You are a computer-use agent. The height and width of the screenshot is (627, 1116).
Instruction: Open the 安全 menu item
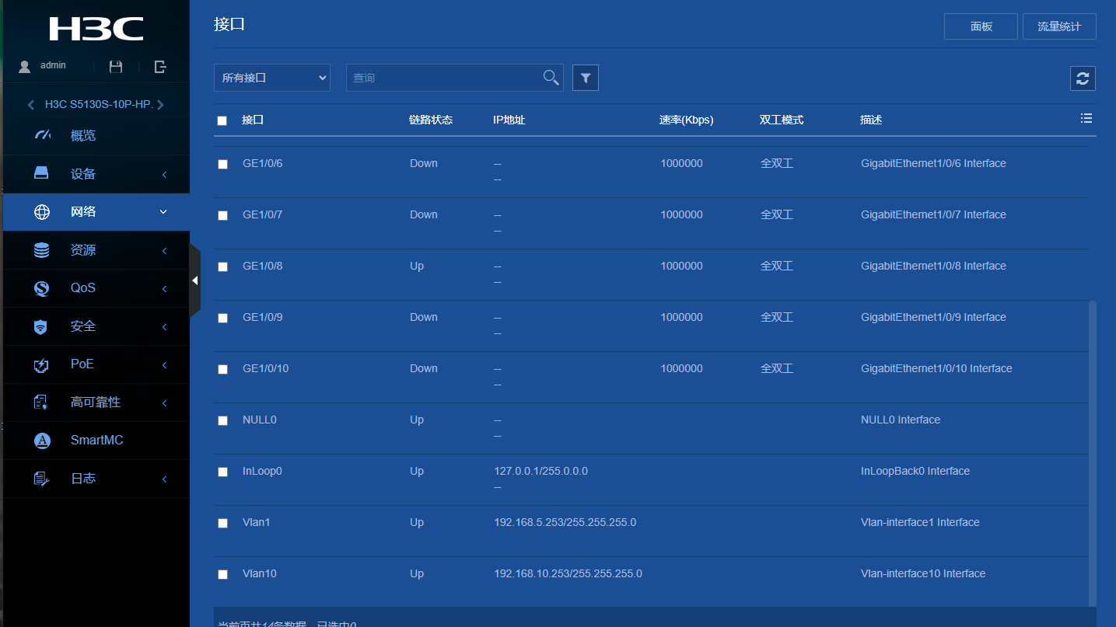pos(96,326)
